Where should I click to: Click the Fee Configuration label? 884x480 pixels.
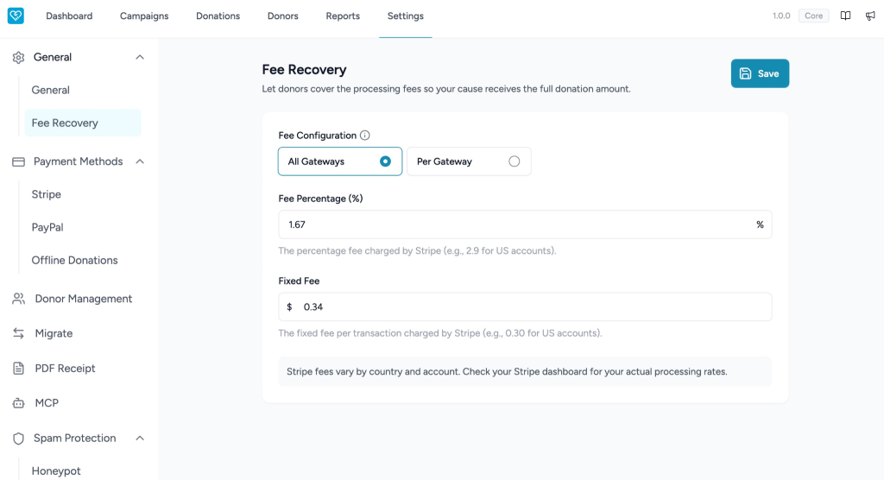pyautogui.click(x=318, y=136)
